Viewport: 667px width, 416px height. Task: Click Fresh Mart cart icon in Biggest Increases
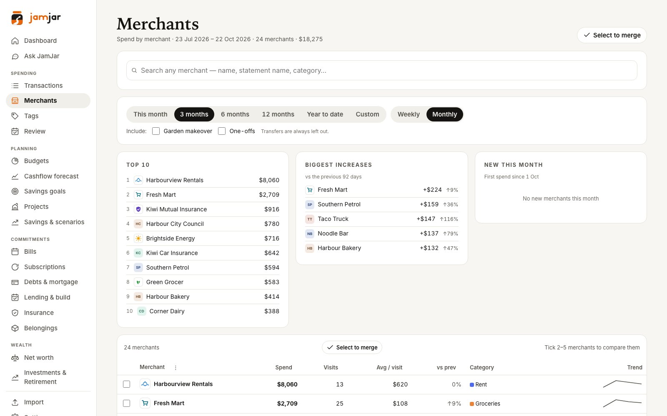[x=310, y=190]
